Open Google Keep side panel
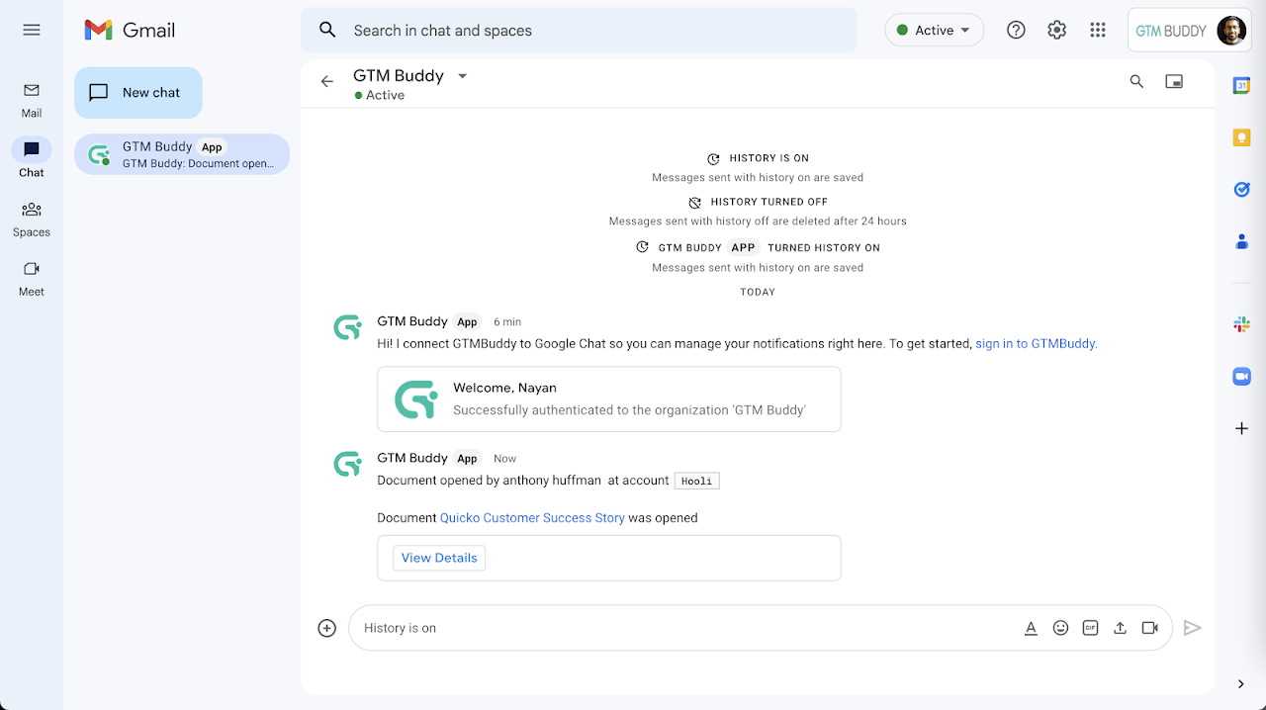 click(x=1241, y=137)
